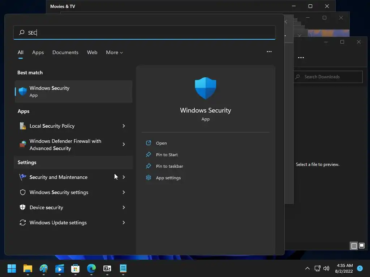
Task: Expand Device security result arrow
Action: click(x=124, y=207)
